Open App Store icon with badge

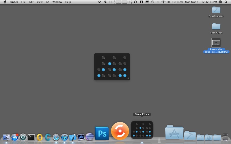pos(15,137)
